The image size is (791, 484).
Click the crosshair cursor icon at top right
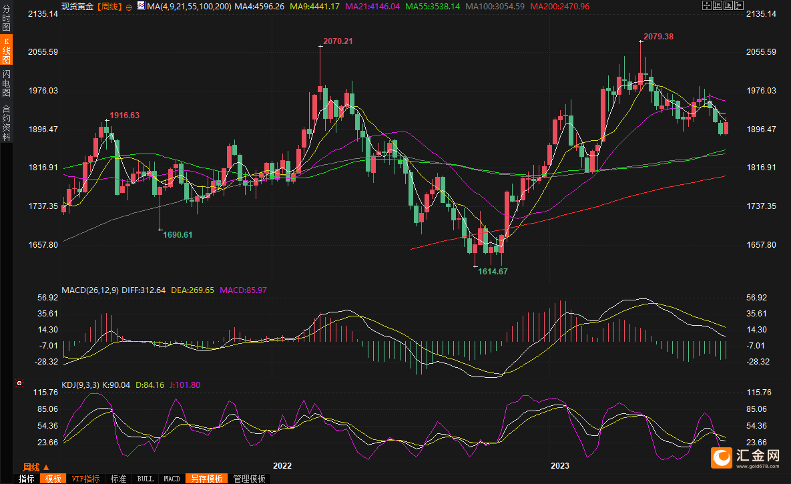708,5
